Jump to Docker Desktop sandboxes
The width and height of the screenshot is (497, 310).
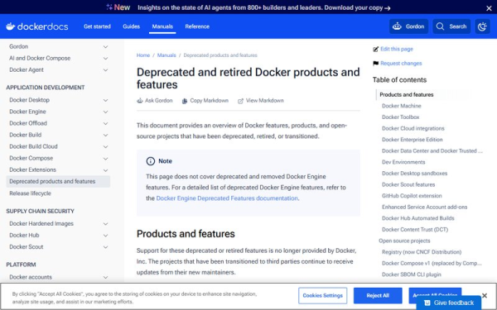(415, 174)
